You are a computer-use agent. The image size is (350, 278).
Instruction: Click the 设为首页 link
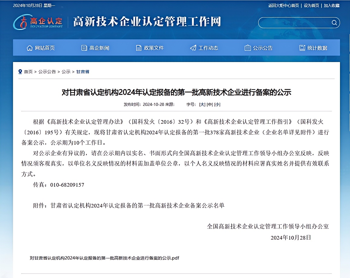(311, 5)
